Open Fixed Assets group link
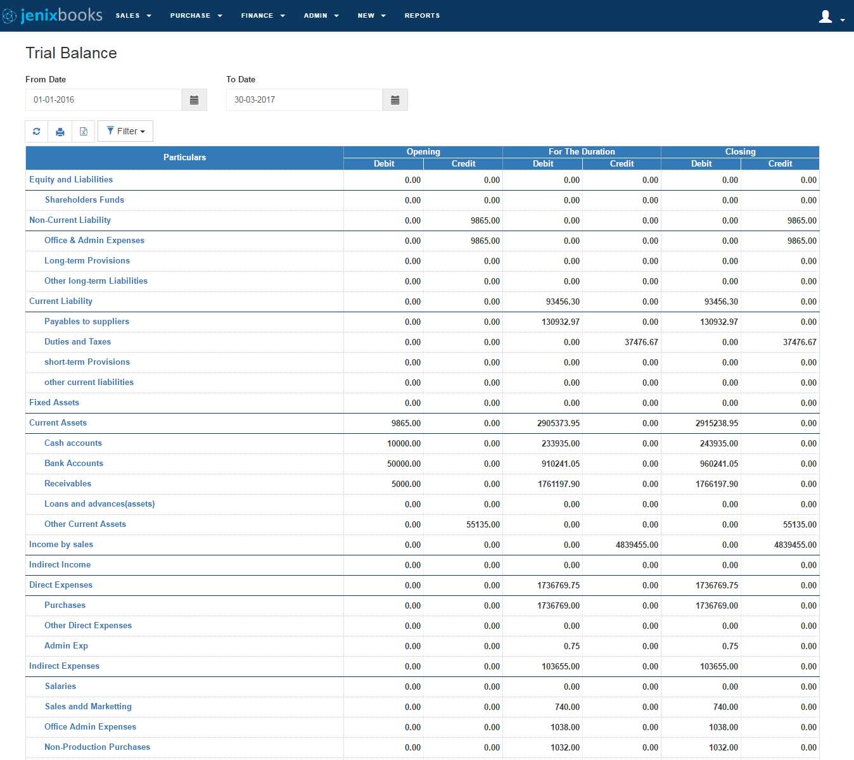 (54, 403)
